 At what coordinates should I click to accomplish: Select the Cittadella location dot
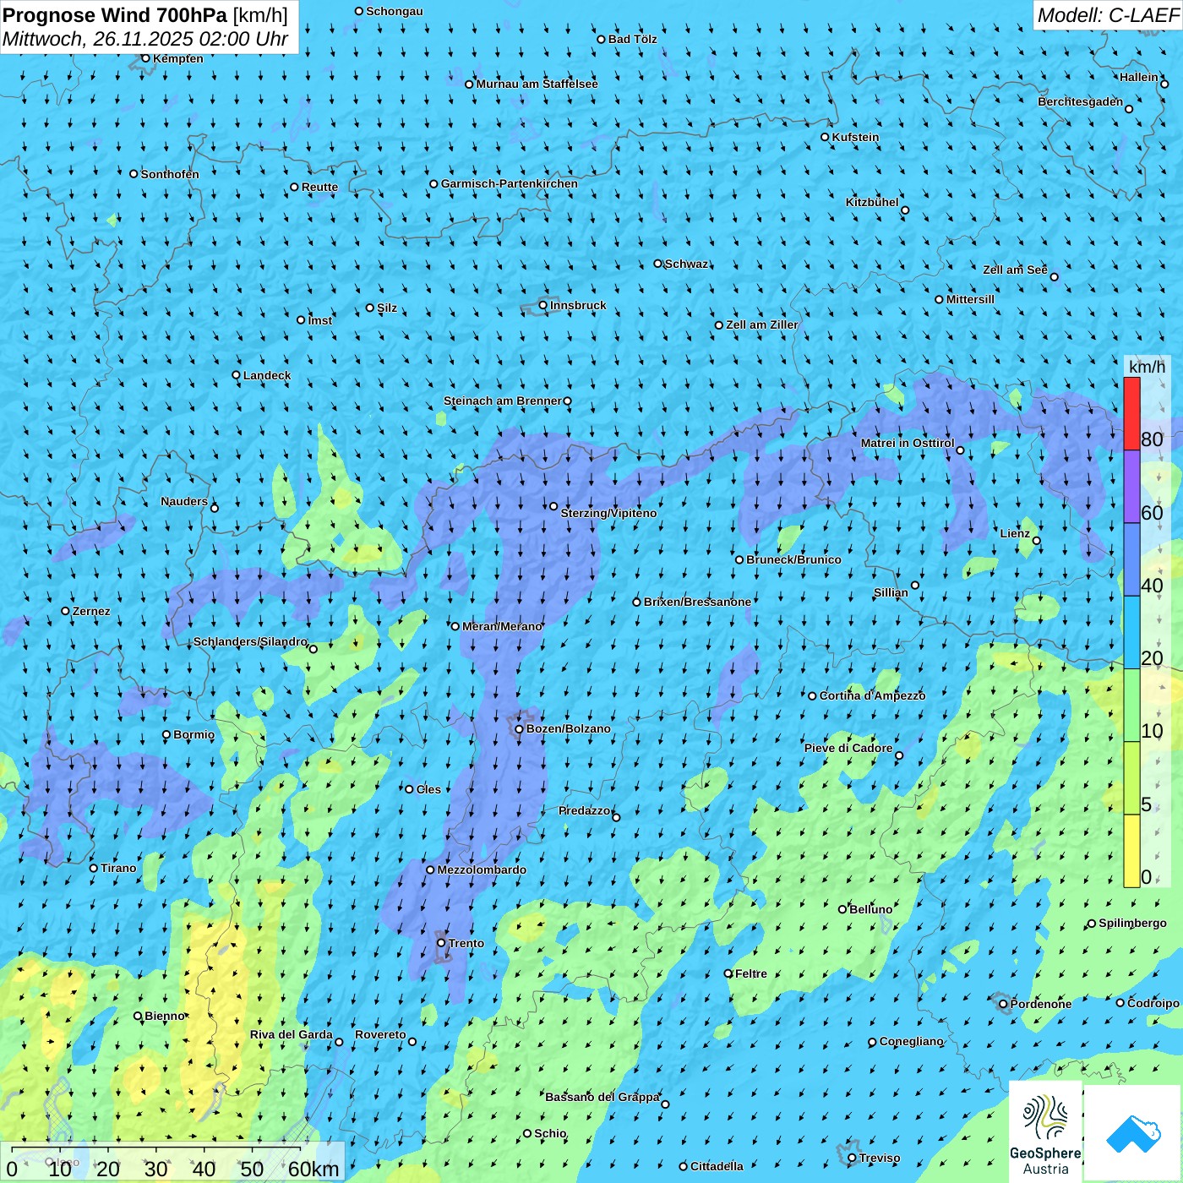point(684,1166)
